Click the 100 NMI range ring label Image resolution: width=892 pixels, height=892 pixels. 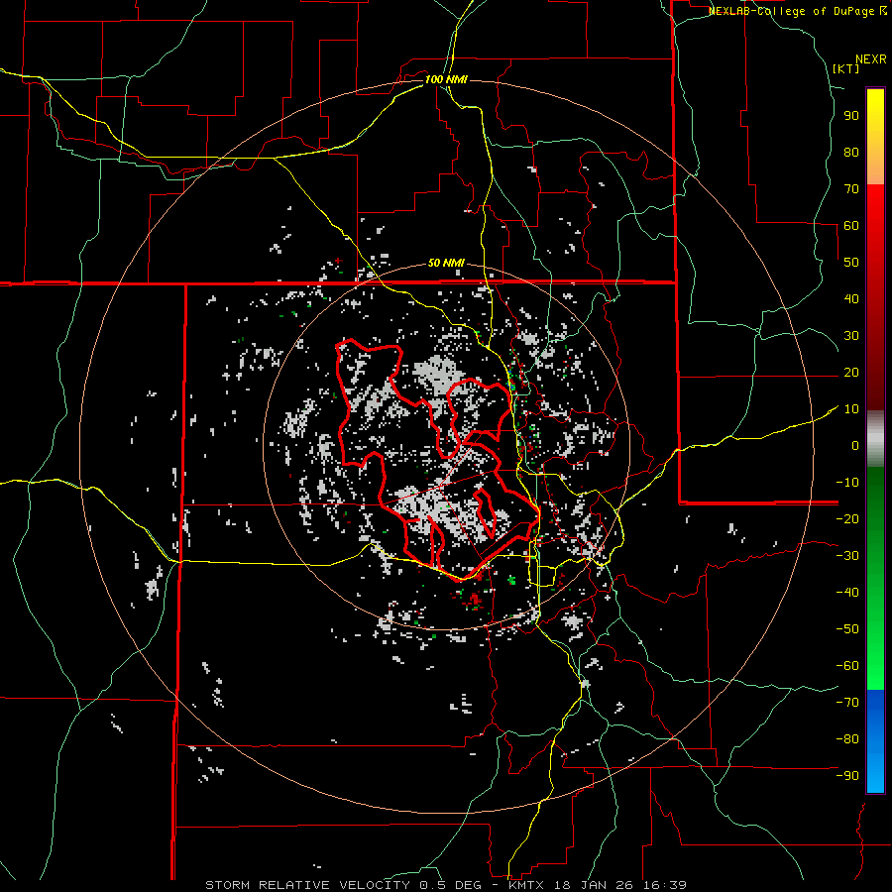click(x=445, y=78)
